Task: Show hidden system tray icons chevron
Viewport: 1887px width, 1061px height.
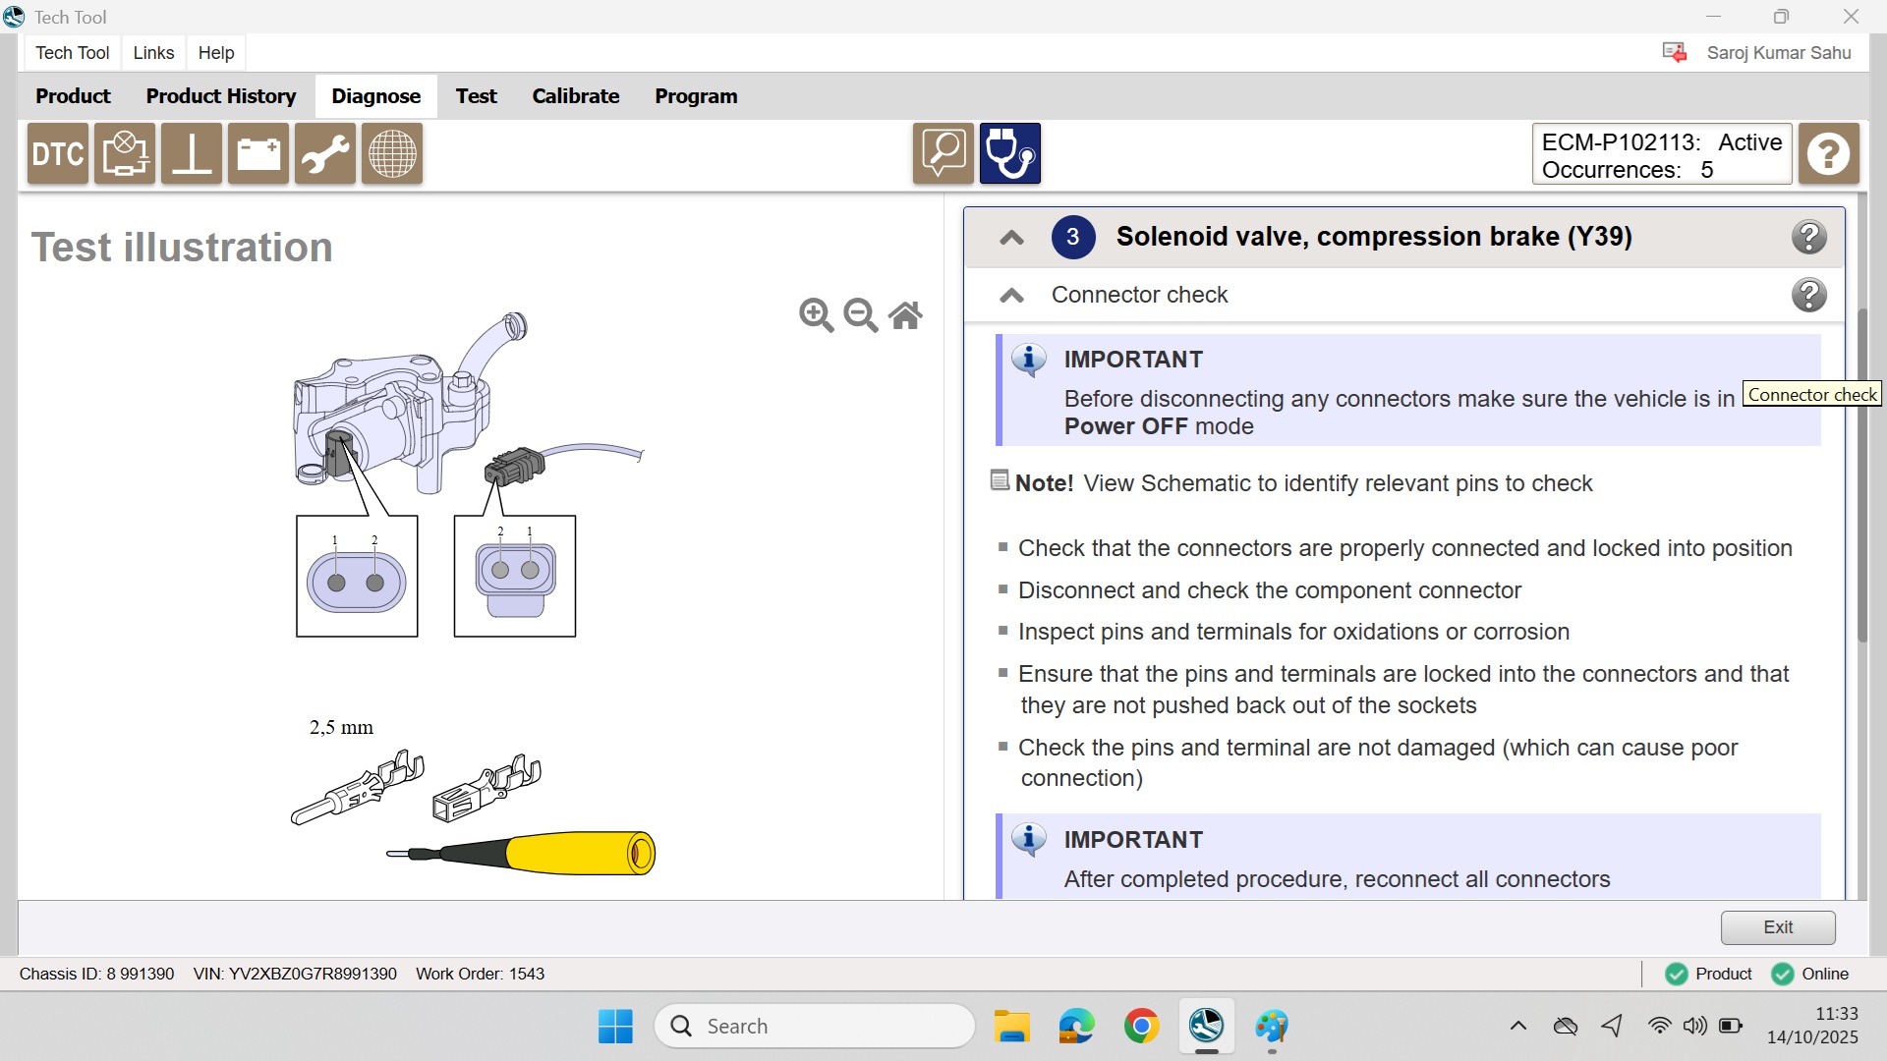Action: coord(1517,1027)
